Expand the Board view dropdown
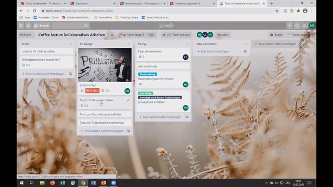Image resolution: width=333 pixels, height=187 pixels. tap(27, 35)
